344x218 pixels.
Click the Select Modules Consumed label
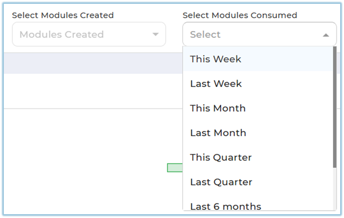240,15
